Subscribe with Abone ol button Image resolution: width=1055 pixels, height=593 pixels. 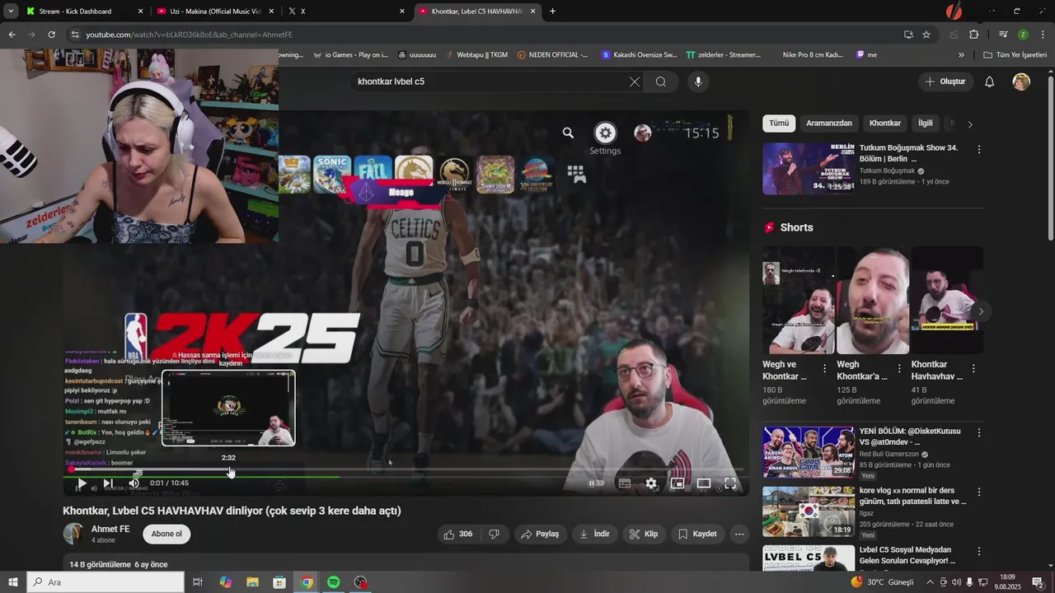coord(166,534)
